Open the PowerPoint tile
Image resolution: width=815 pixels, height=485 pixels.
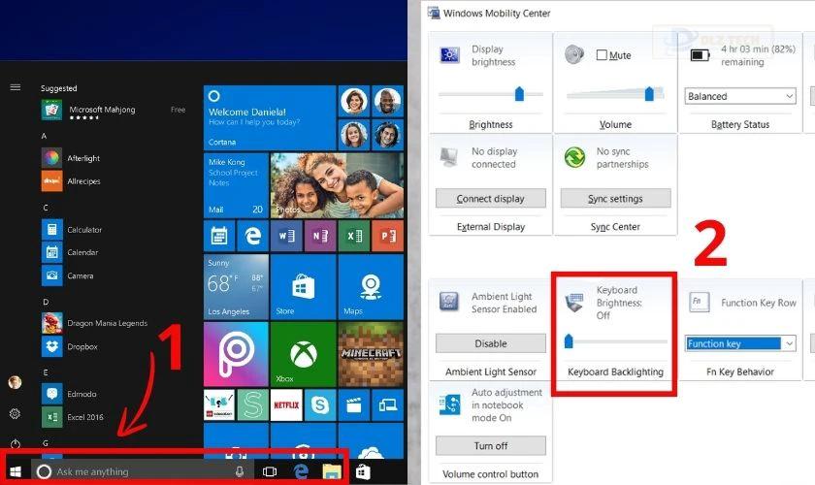388,236
